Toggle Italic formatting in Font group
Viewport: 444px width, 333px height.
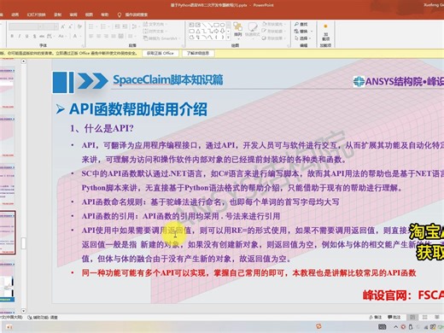20,36
